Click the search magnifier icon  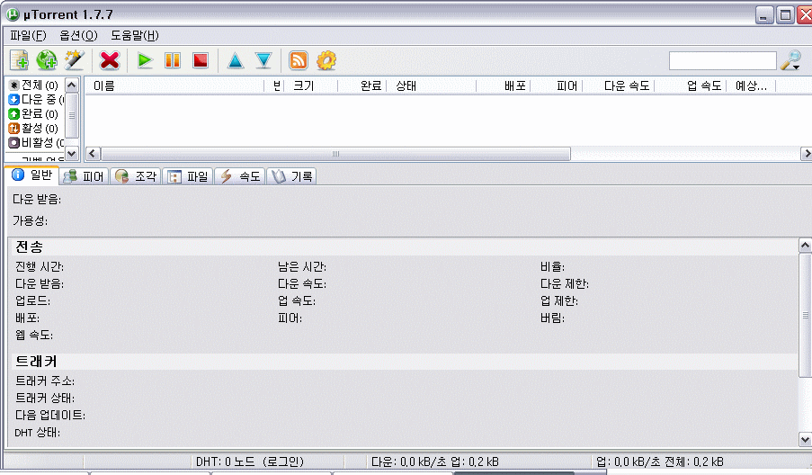tap(791, 60)
